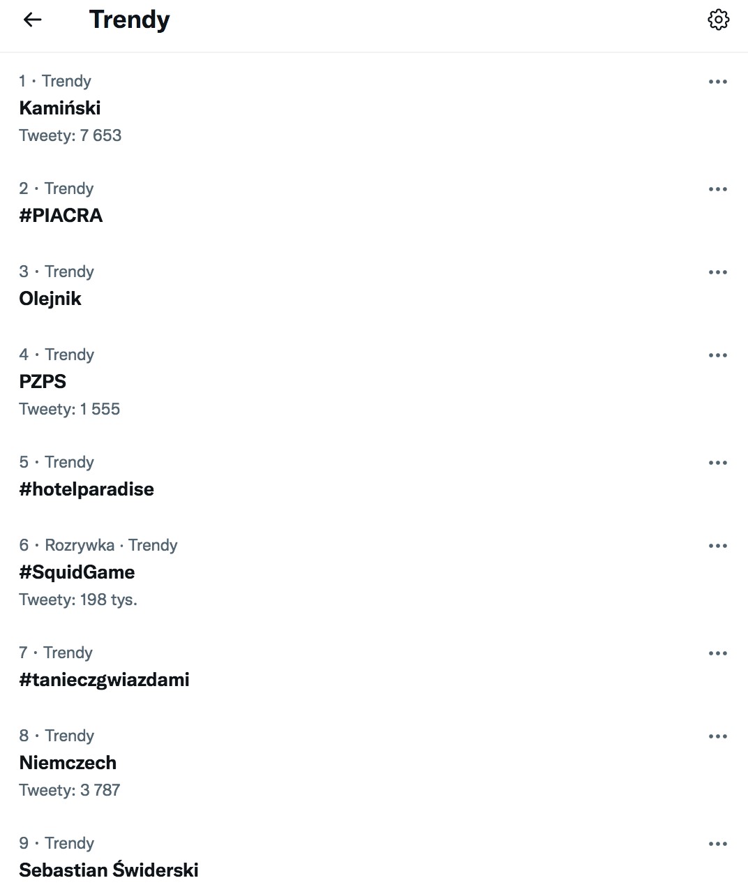Open more options for Kamiński trend
The height and width of the screenshot is (892, 748).
click(717, 82)
